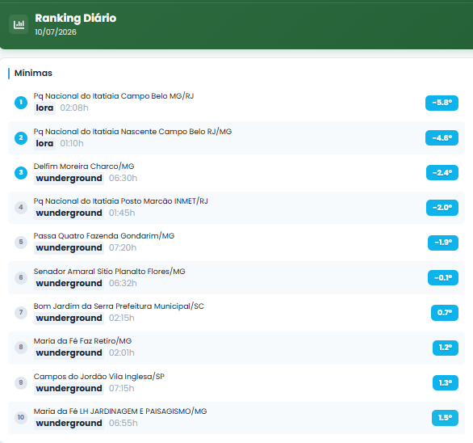Click wunderground tag for Senador Amaral station
The image size is (473, 443).
pyautogui.click(x=69, y=284)
